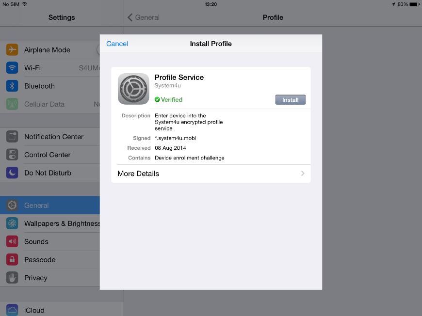Tap the profile description text
This screenshot has height=316, width=422.
click(x=189, y=122)
